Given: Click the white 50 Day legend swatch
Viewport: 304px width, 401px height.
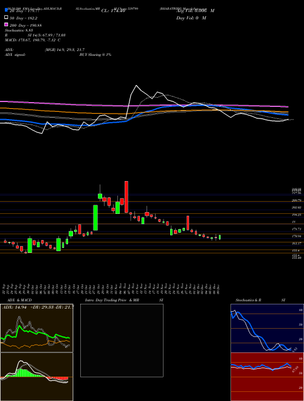Looking at the screenshot, I should 7,18.
